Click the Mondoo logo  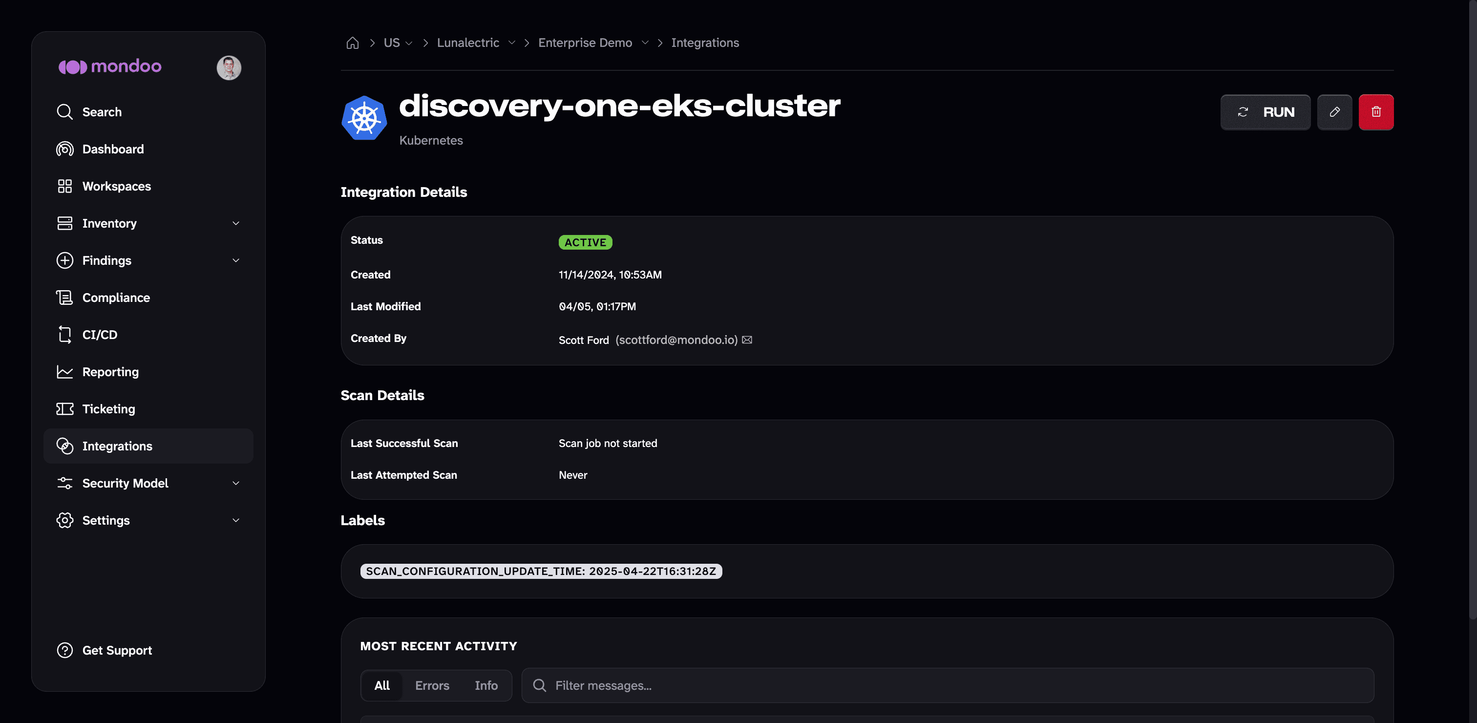(110, 66)
